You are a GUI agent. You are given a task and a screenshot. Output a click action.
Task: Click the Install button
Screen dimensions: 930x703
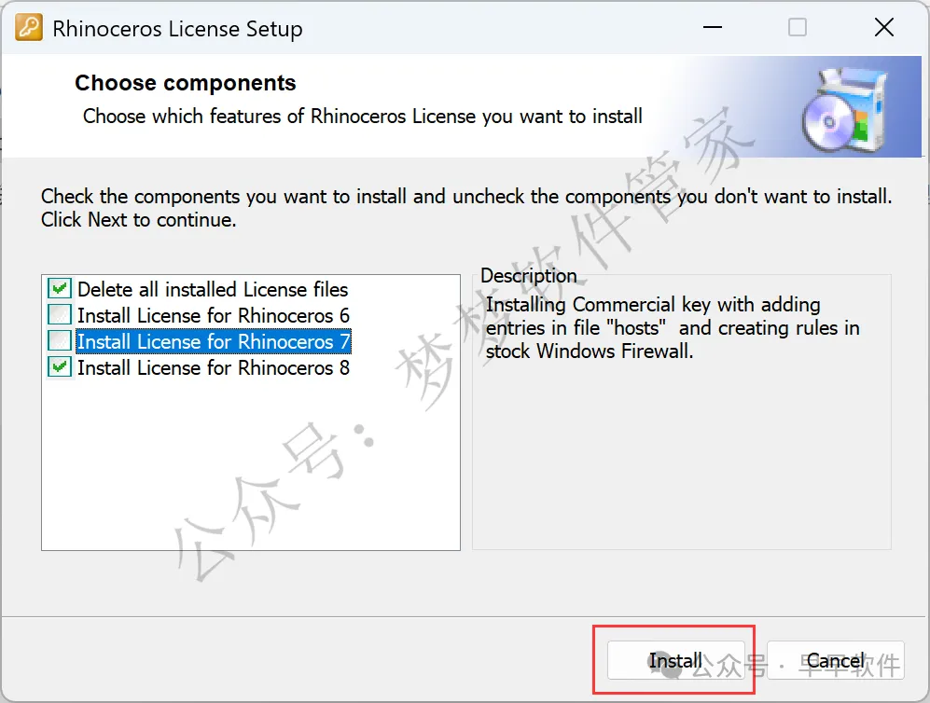point(675,660)
